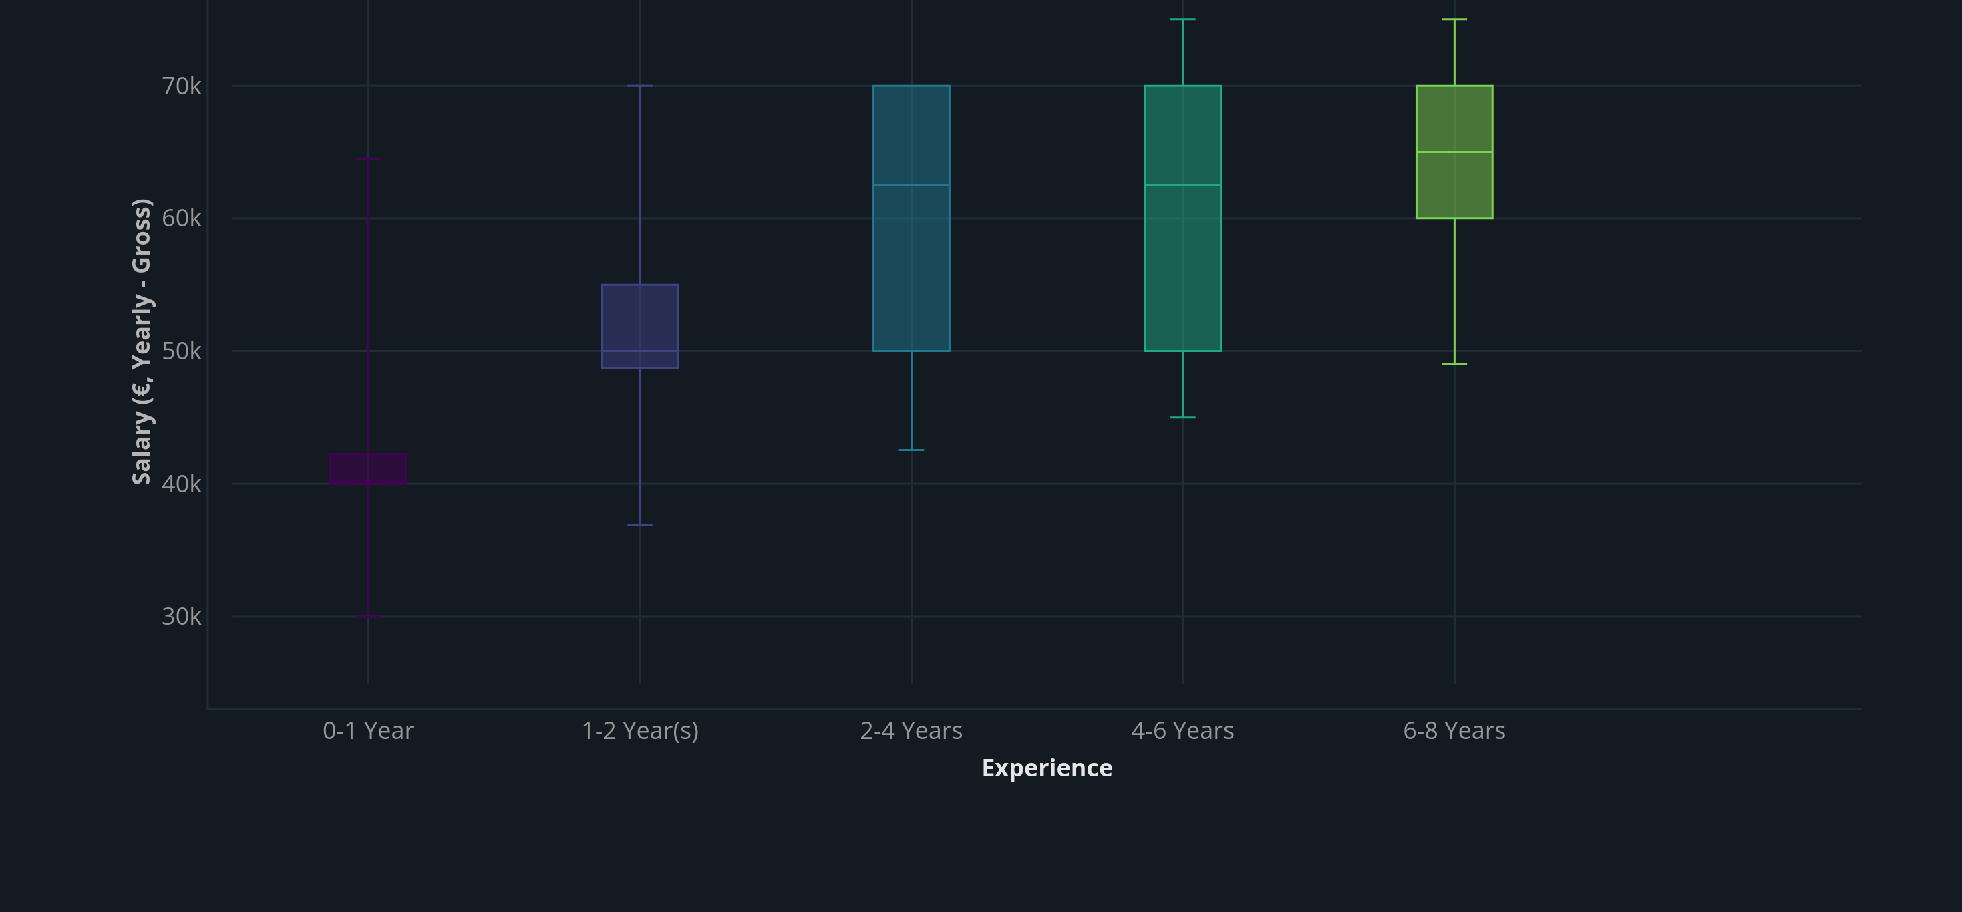The height and width of the screenshot is (912, 1962).
Task: Select the 0-1 Year axis label
Action: coord(369,730)
